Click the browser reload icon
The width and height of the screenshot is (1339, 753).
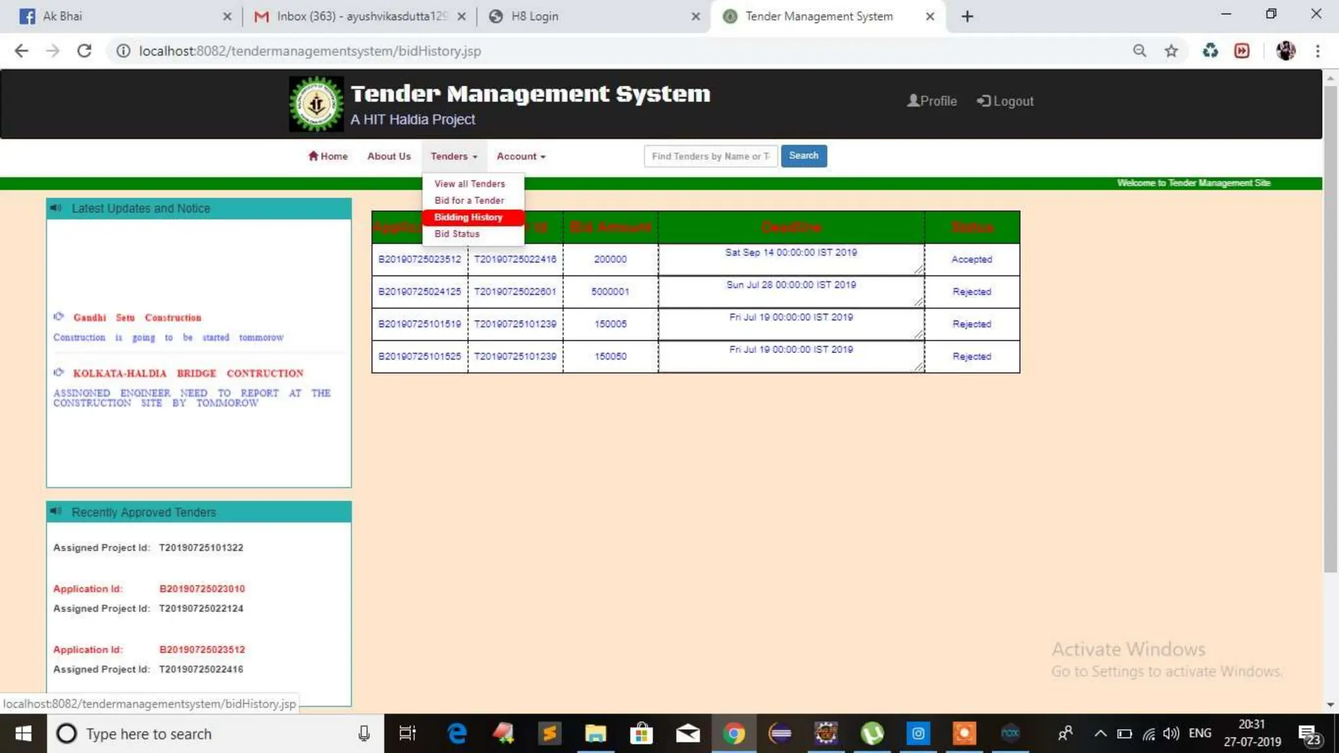tap(84, 51)
